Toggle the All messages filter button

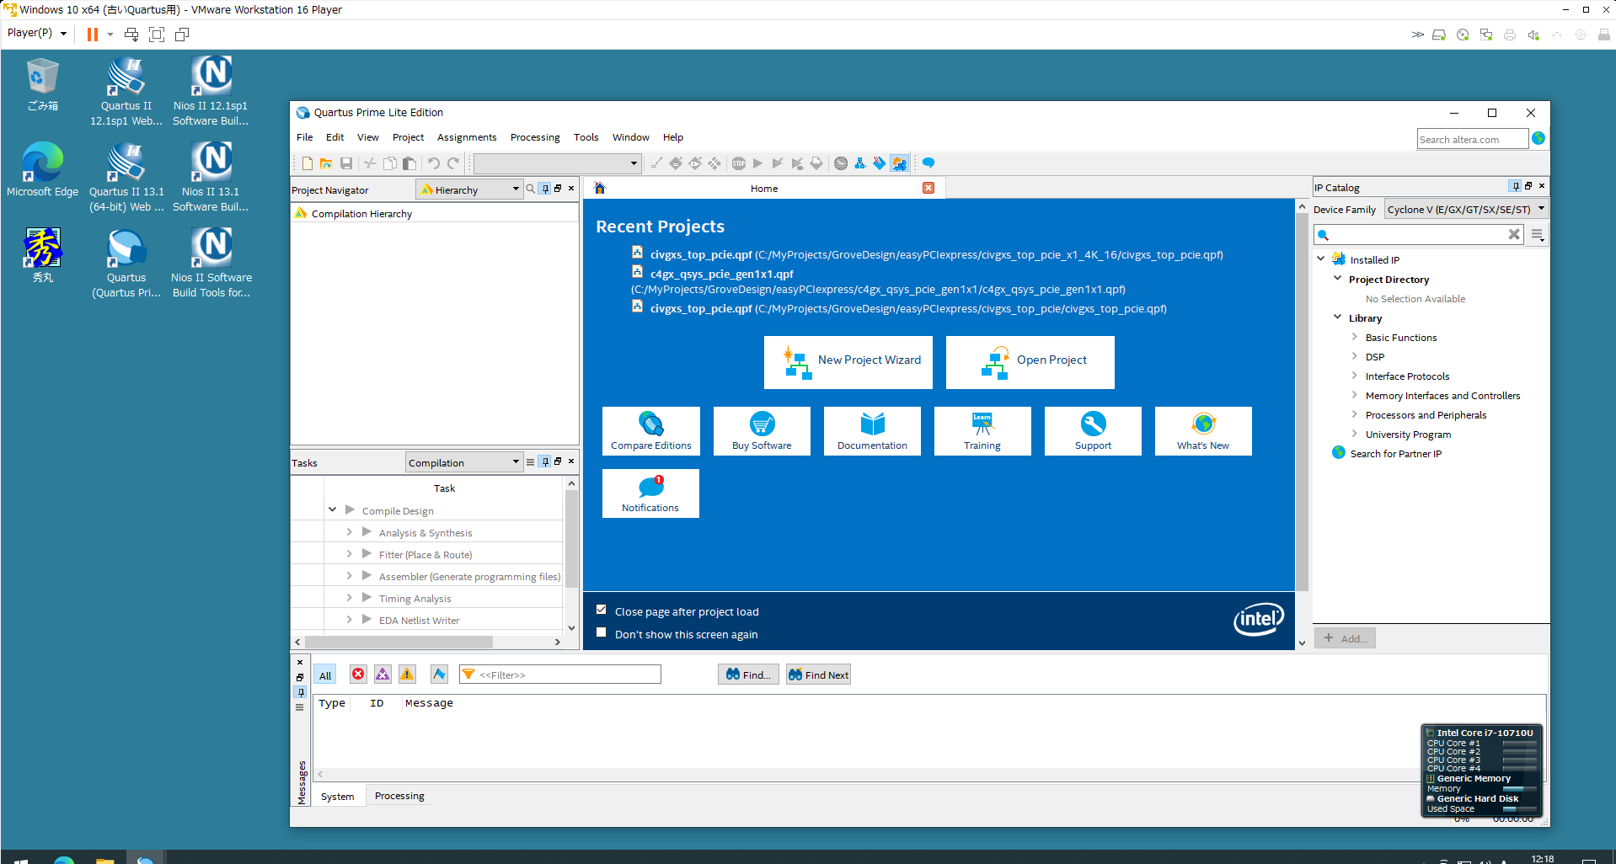[x=325, y=675]
